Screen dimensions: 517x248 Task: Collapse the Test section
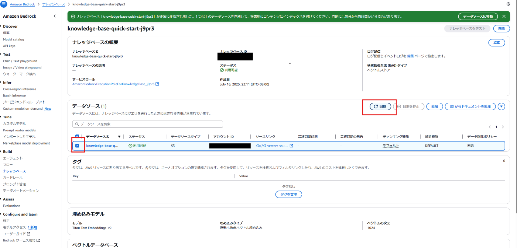pyautogui.click(x=1, y=55)
